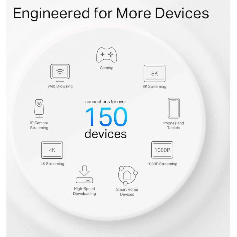Click the Gaming controller icon

pos(107,55)
